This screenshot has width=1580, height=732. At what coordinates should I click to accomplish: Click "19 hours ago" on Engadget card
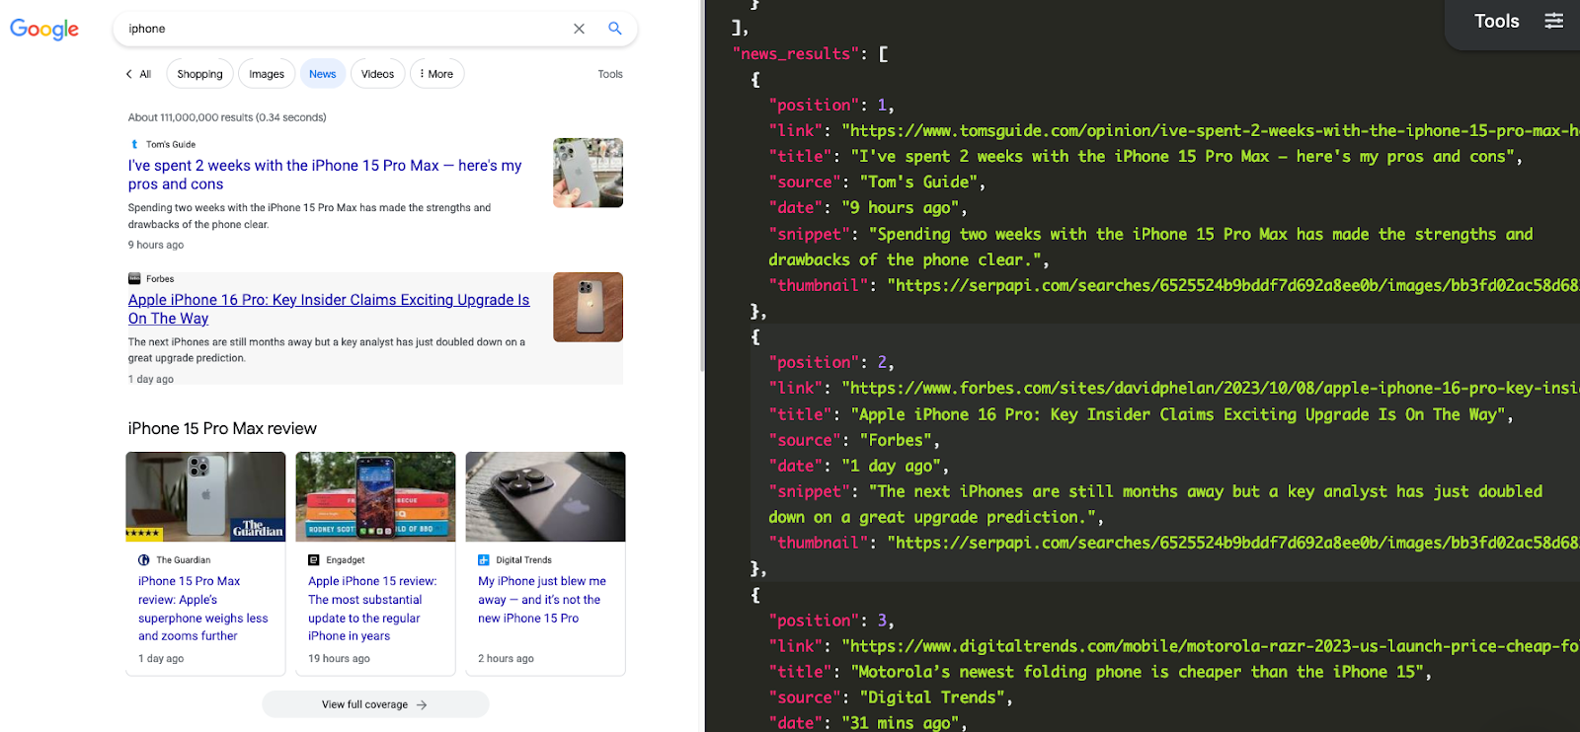(x=339, y=658)
